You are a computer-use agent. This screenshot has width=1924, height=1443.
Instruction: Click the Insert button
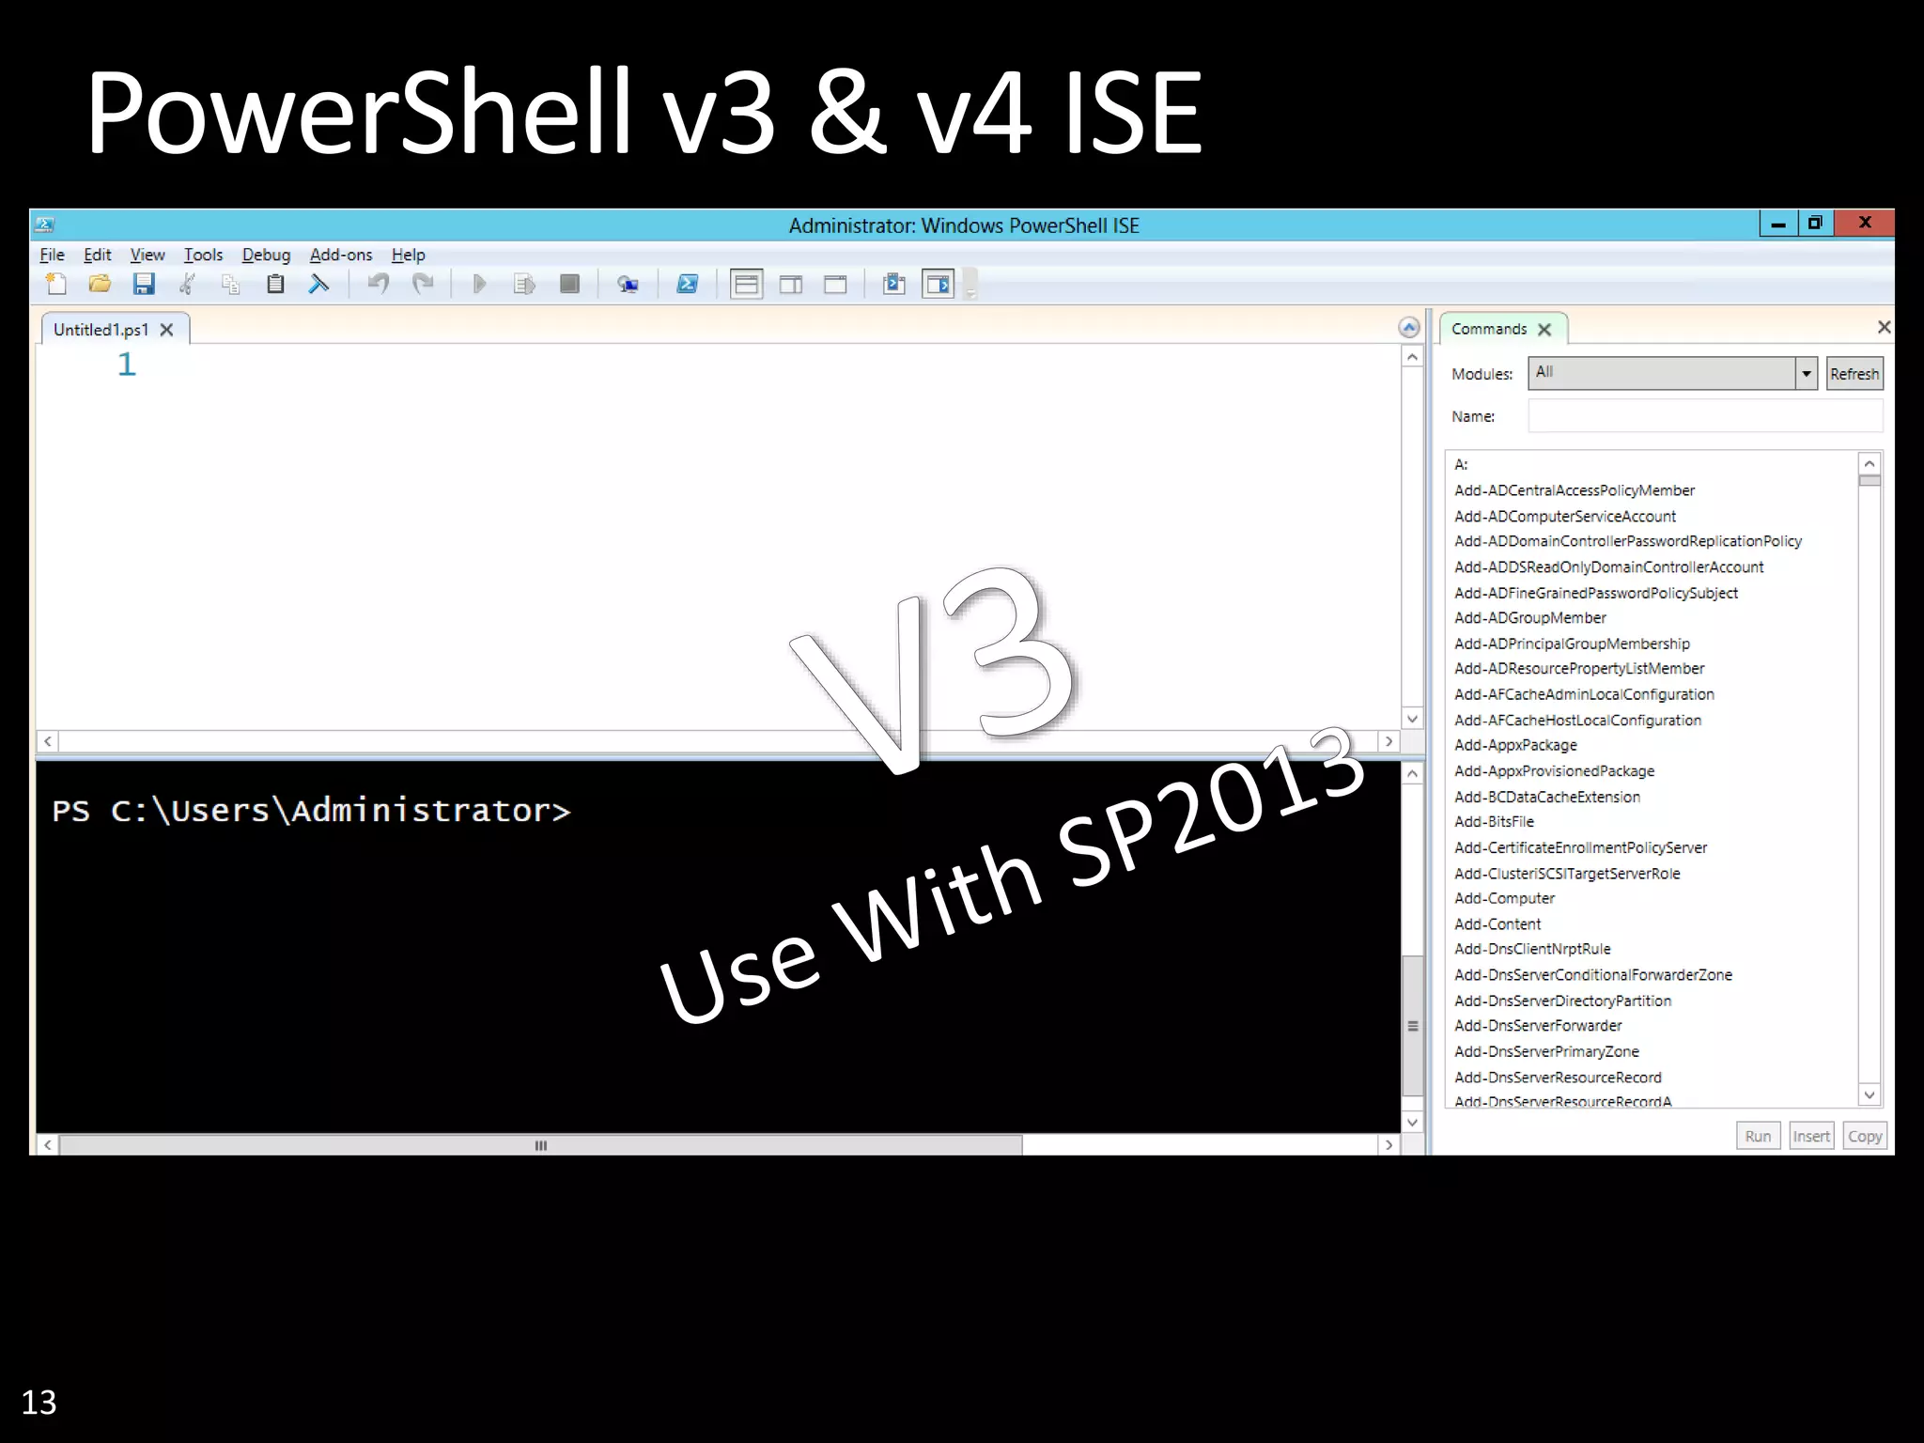tap(1811, 1136)
